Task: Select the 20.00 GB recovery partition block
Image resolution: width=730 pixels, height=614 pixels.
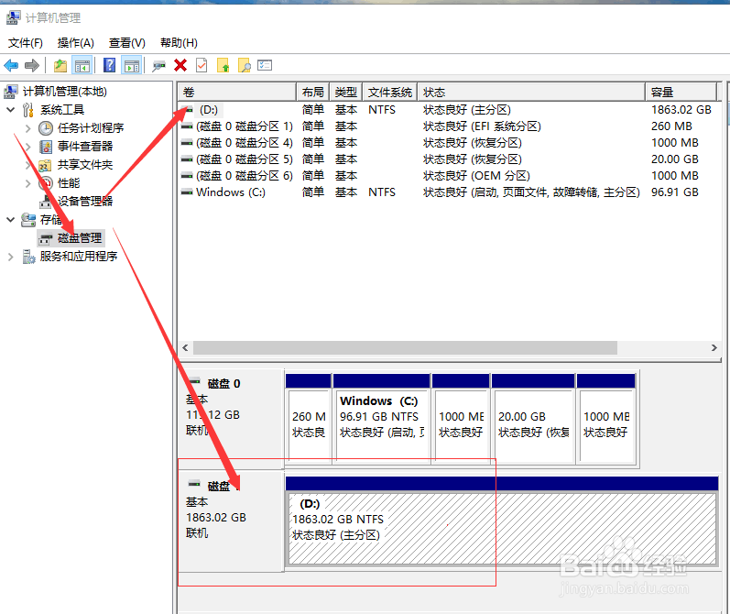Action: (x=533, y=419)
